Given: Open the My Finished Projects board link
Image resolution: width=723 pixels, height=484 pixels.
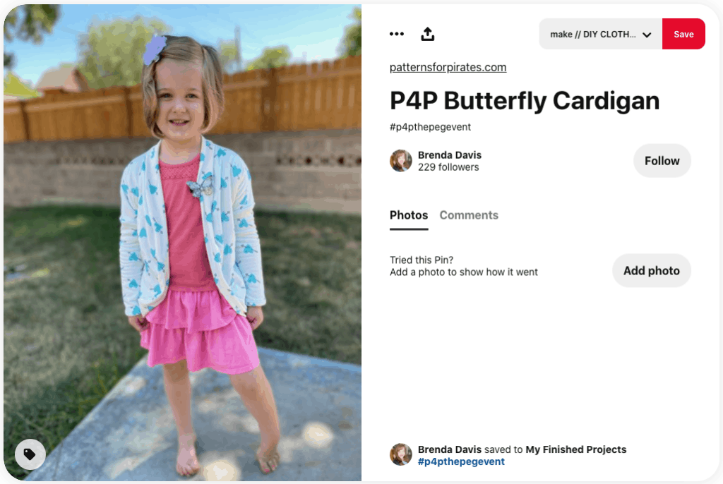Looking at the screenshot, I should (576, 449).
